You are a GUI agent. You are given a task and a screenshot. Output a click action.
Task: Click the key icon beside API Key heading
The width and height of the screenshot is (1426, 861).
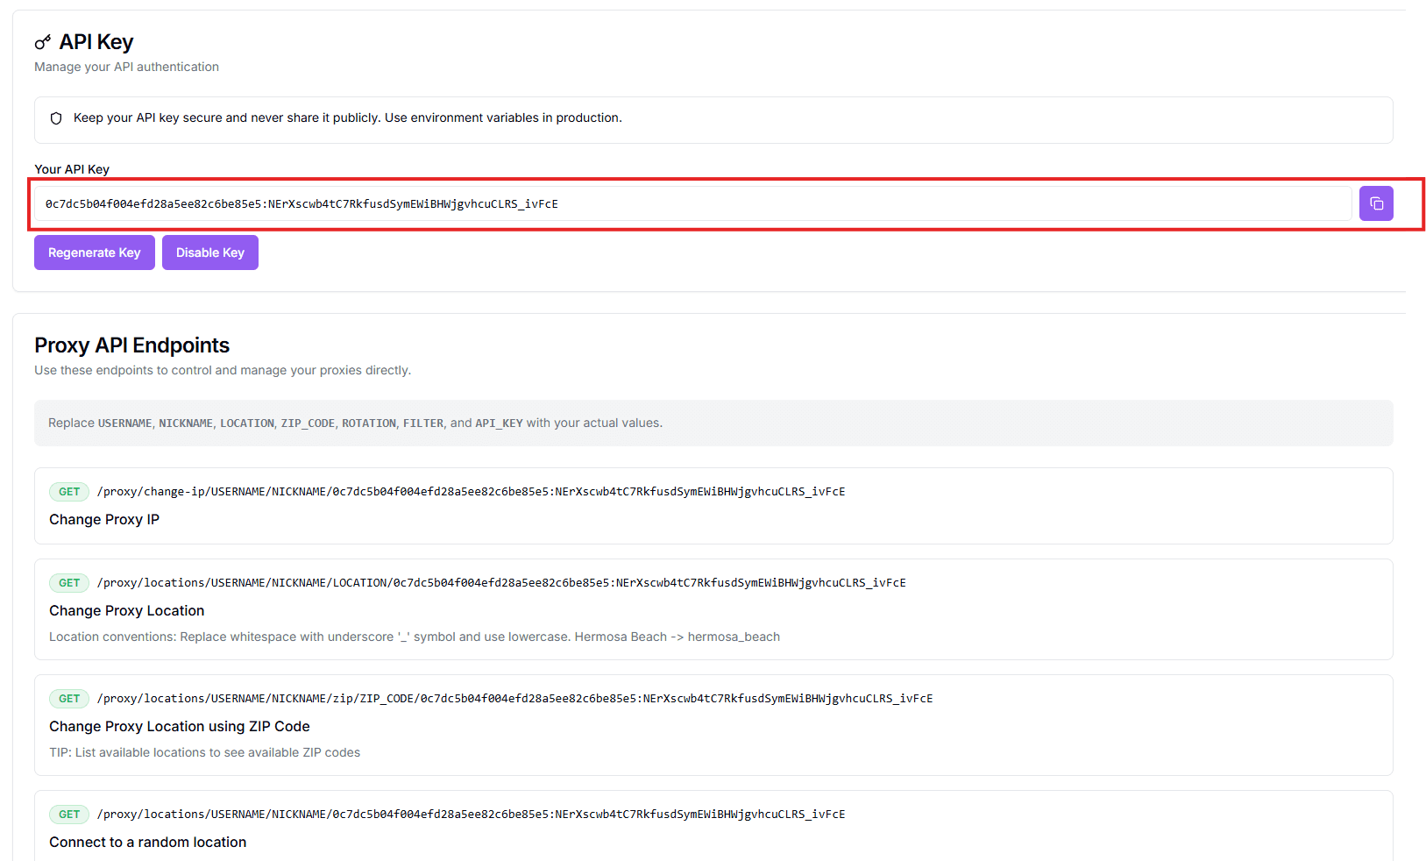tap(43, 42)
